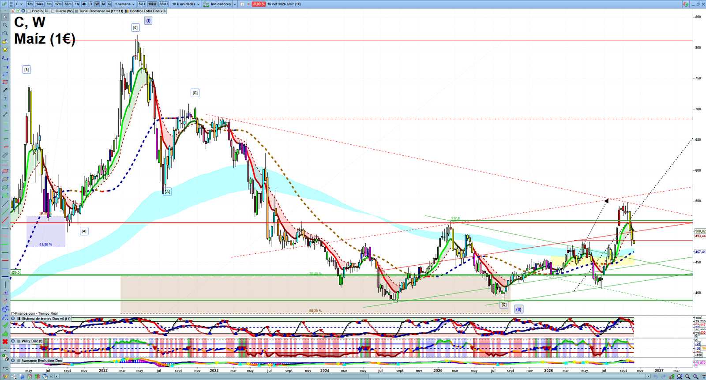This screenshot has width=706, height=380.
Task: Click the zoom out magnifier icon
Action: pos(688,376)
